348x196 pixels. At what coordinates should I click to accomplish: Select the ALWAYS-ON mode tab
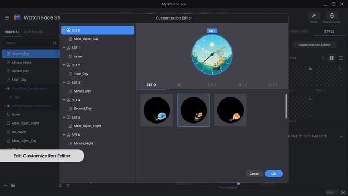pyautogui.click(x=34, y=32)
